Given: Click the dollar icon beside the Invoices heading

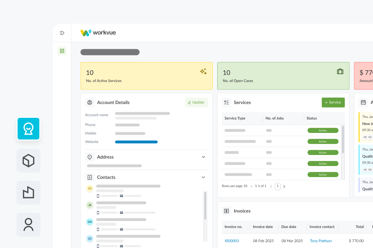Looking at the screenshot, I should pyautogui.click(x=227, y=211).
